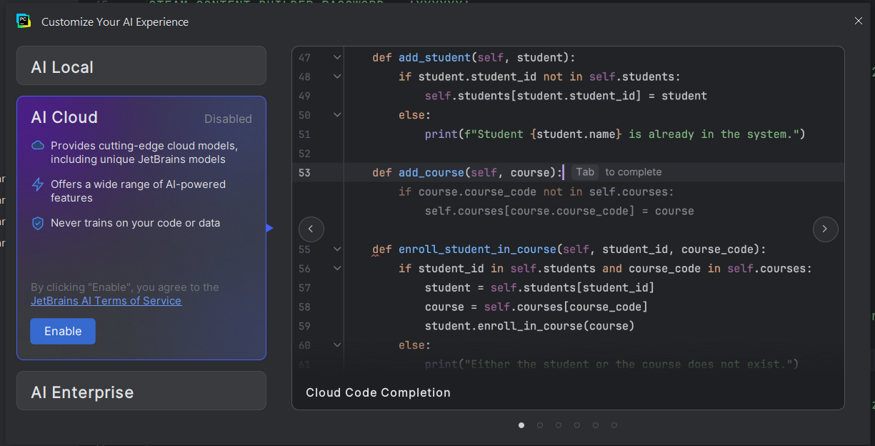Jump to the sixth carousel page dot

614,425
